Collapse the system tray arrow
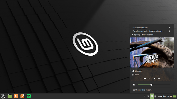The width and height of the screenshot is (177, 99). pos(145,96)
